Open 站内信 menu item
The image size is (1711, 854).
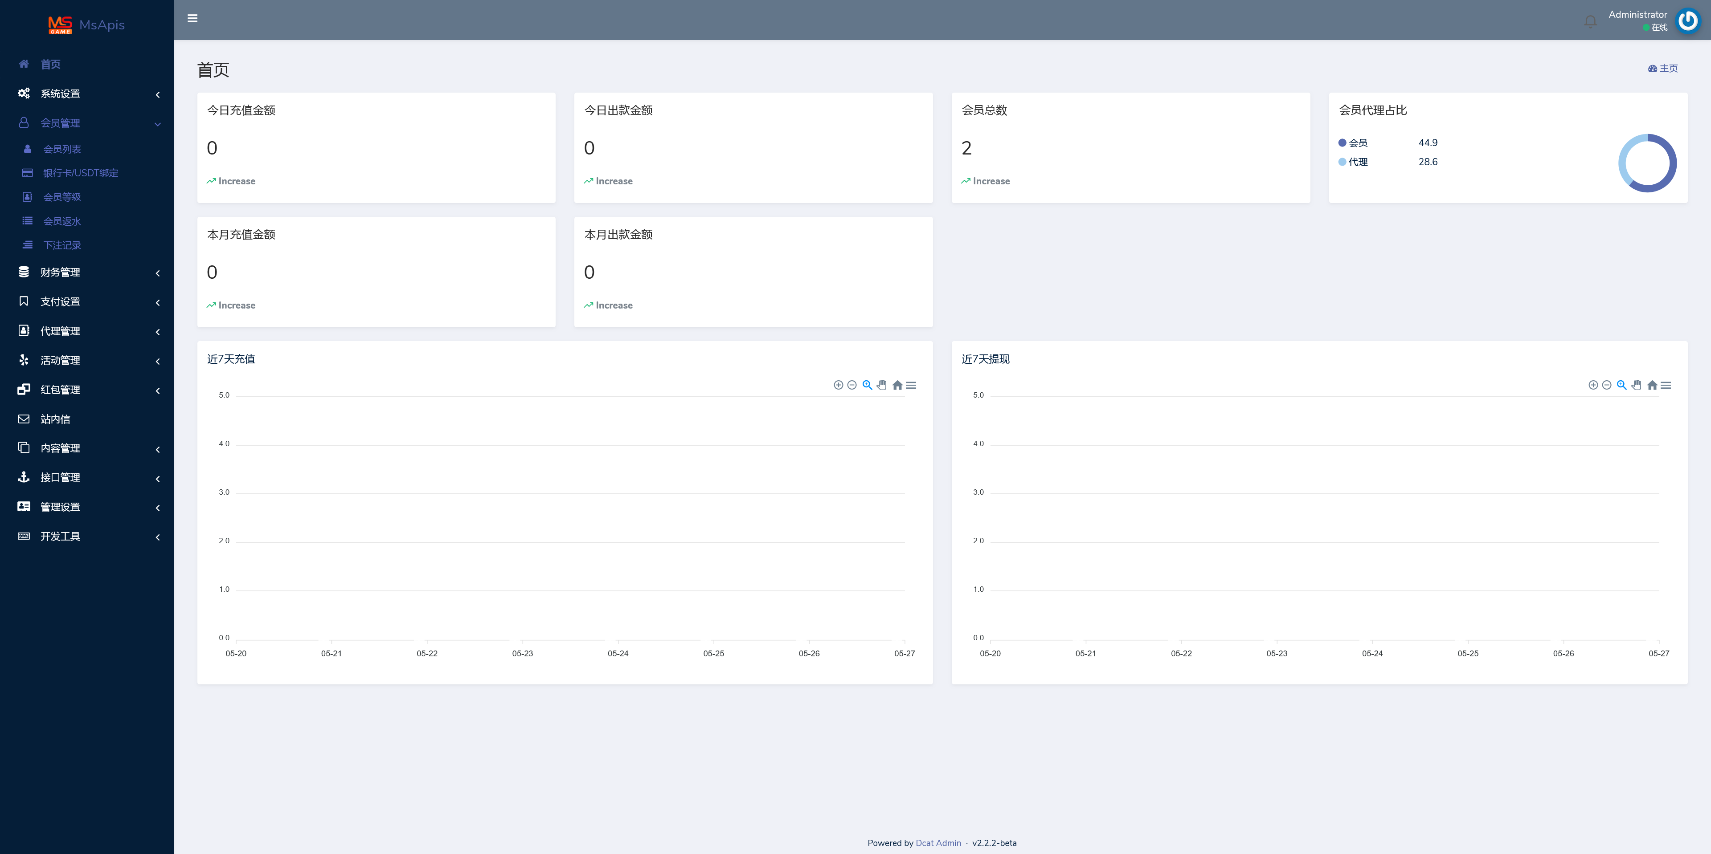click(55, 419)
